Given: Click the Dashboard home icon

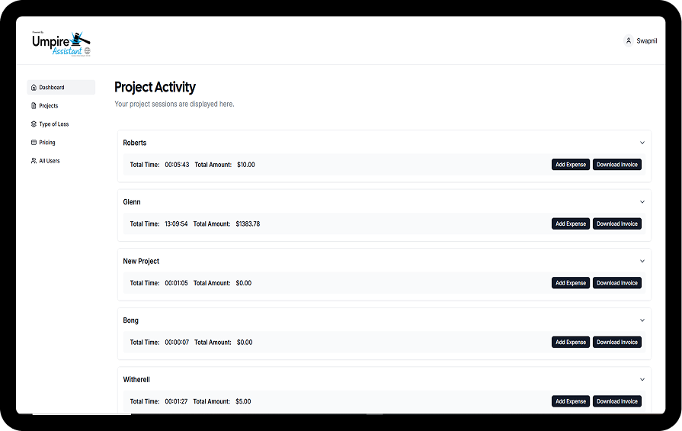Looking at the screenshot, I should click(x=34, y=88).
